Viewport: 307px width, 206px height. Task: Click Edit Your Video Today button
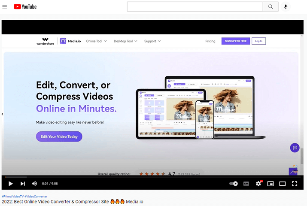(x=59, y=136)
